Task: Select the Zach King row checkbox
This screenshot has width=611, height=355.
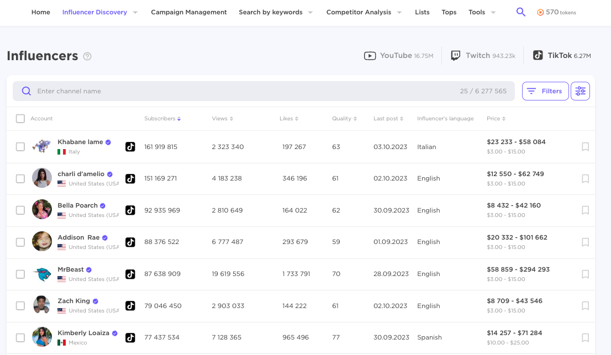Action: coord(20,306)
